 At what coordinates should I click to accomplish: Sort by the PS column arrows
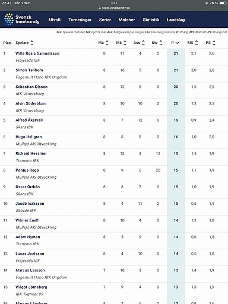point(214,43)
